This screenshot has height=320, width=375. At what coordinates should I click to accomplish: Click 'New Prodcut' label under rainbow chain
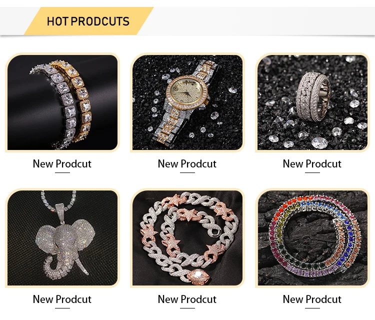tap(312, 299)
